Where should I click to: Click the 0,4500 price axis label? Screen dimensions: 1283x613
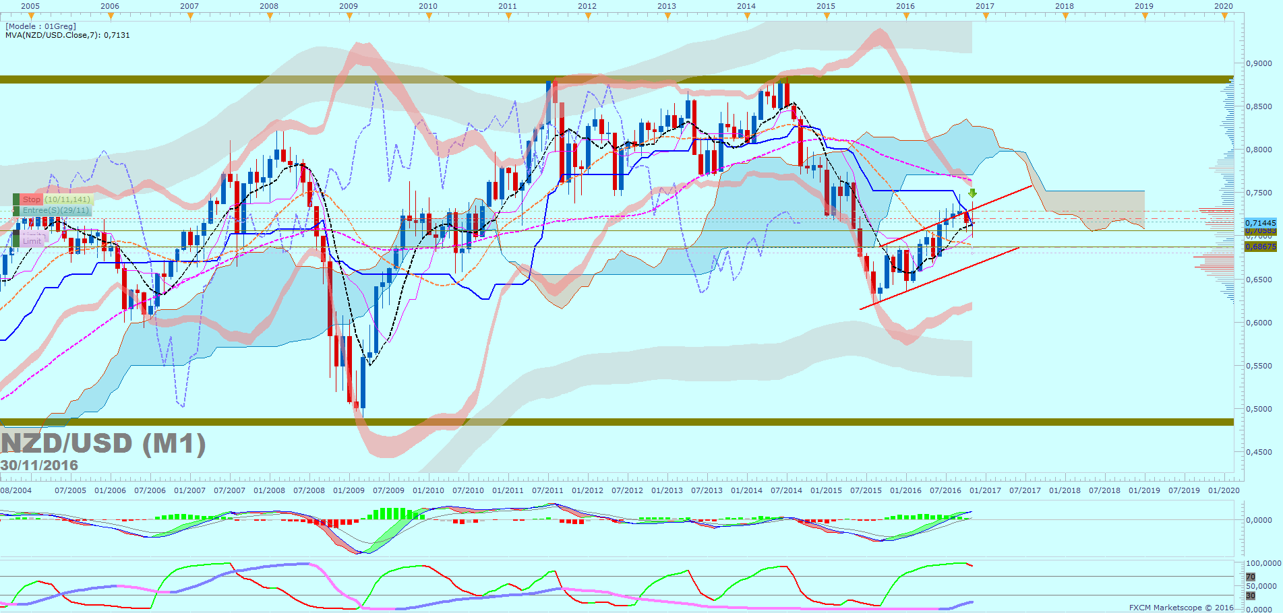click(x=1259, y=452)
